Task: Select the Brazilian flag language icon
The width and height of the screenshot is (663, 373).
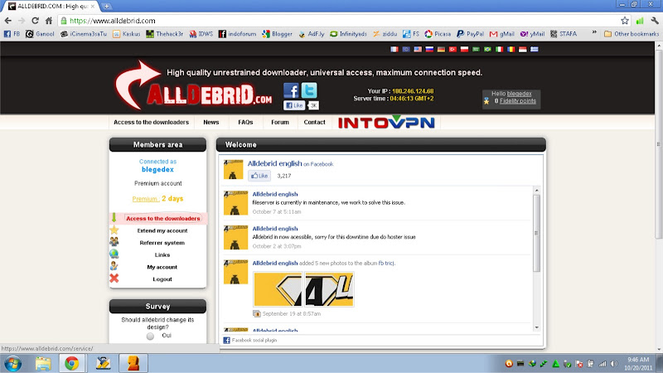Action: 487,50
